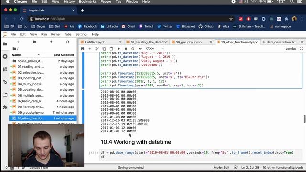This screenshot has height=172, width=306.
Task: Open the cell type Code dropdown
Action: pyautogui.click(x=155, y=48)
